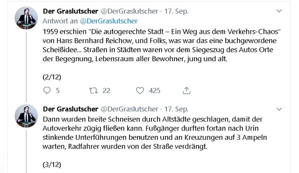Like the tweet with 425 likes
299x173 pixels.
coord(140,90)
